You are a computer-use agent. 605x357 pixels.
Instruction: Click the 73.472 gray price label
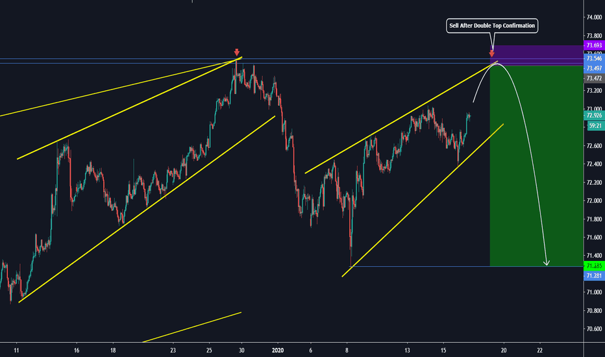click(594, 78)
